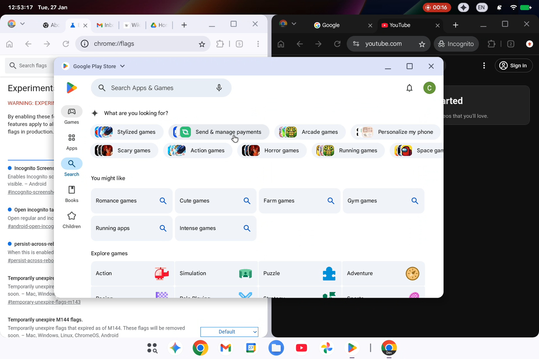Open the temporary-unexpire-flags-m143 link
Image resolution: width=539 pixels, height=359 pixels.
[44, 302]
